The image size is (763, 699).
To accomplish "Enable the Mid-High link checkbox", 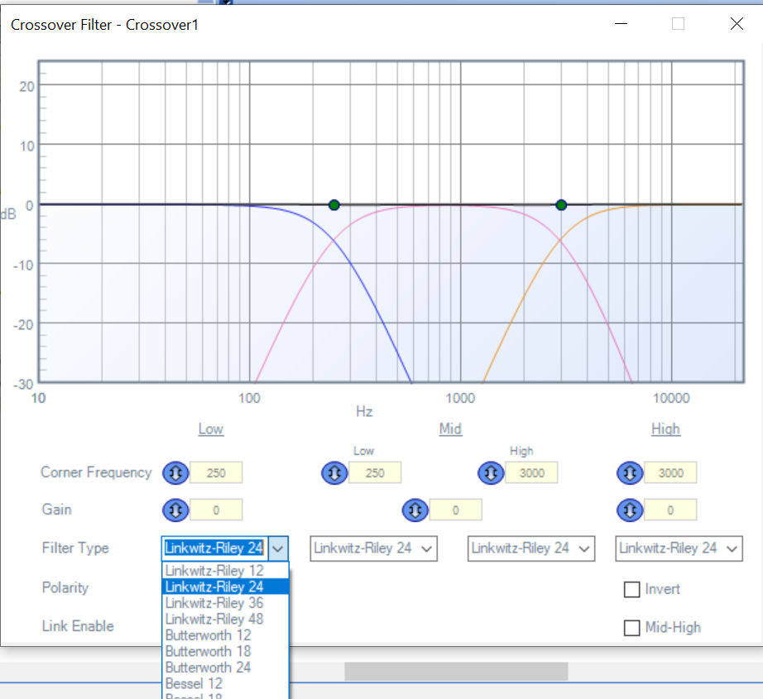I will (x=632, y=628).
